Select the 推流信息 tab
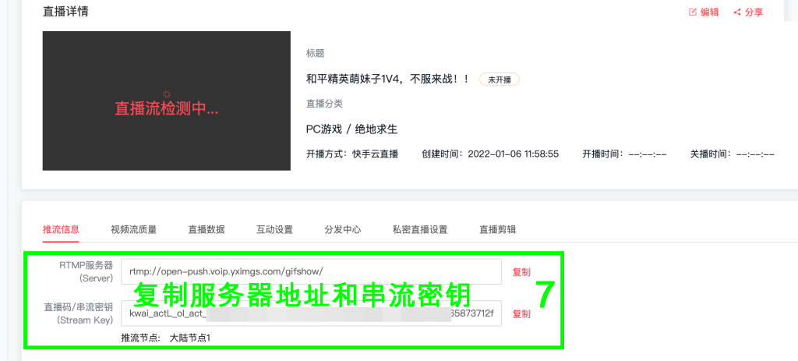Image resolution: width=798 pixels, height=361 pixels. 61,229
